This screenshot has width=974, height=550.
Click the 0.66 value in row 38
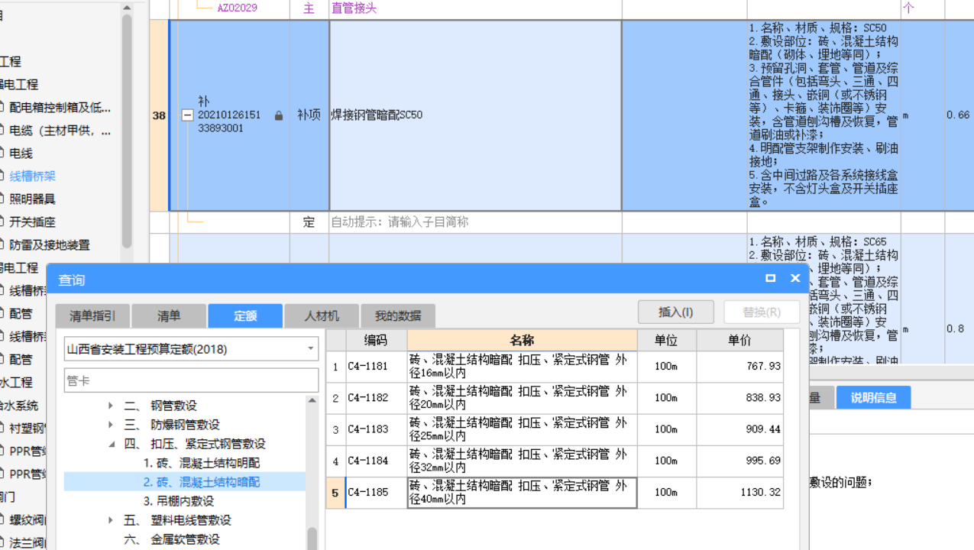958,115
